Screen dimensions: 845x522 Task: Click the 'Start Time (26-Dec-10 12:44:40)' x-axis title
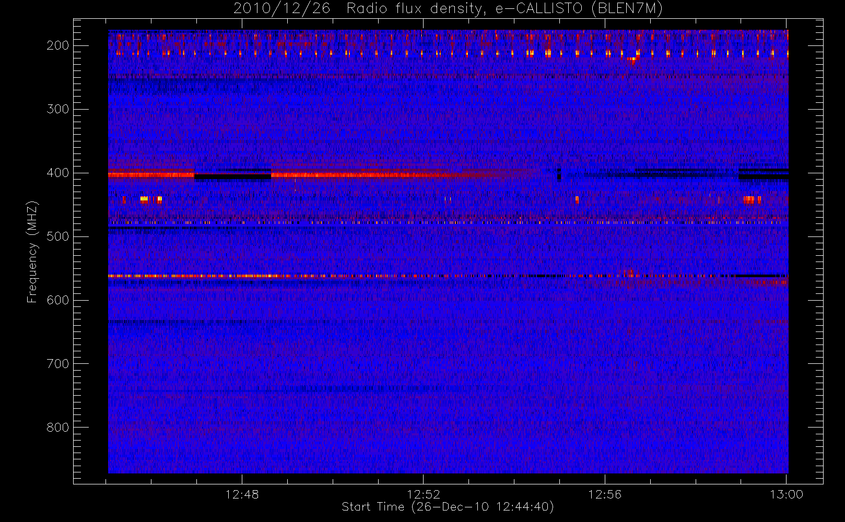pyautogui.click(x=448, y=507)
